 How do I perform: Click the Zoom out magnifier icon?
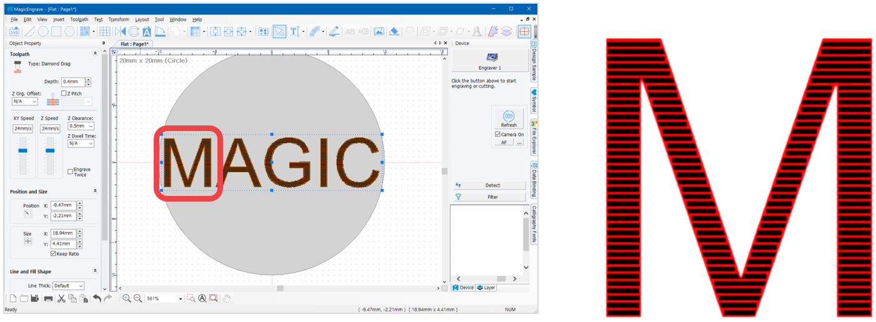[137, 298]
